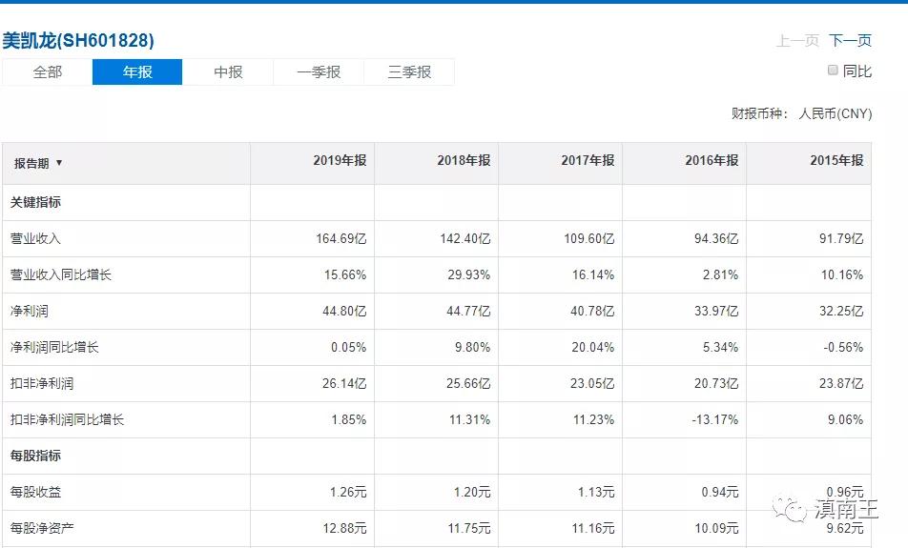Click the 10.09元 net asset value

pos(716,528)
